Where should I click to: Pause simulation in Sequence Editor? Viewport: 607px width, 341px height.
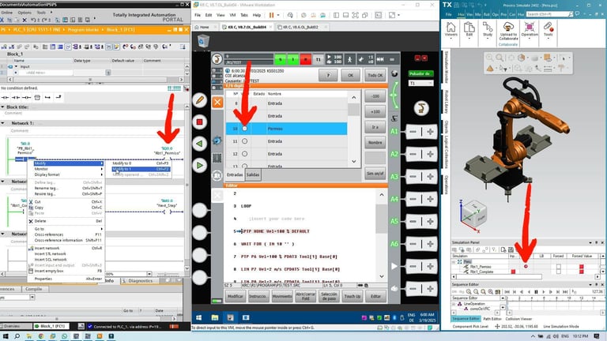tap(536, 292)
